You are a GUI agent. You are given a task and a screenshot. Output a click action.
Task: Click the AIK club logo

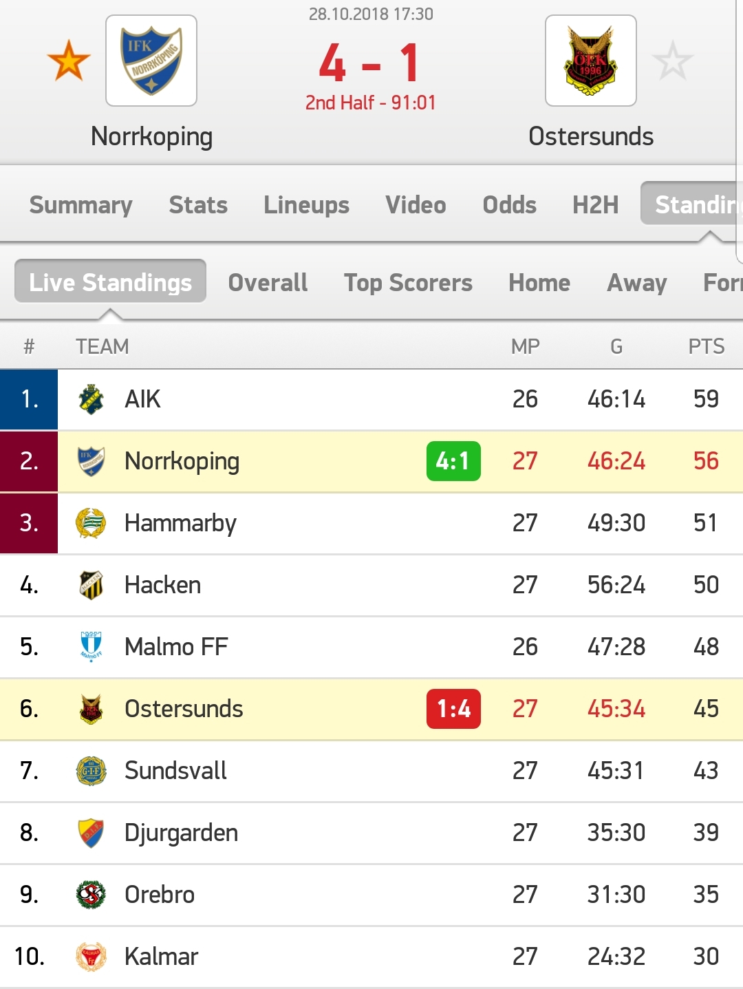(x=91, y=399)
